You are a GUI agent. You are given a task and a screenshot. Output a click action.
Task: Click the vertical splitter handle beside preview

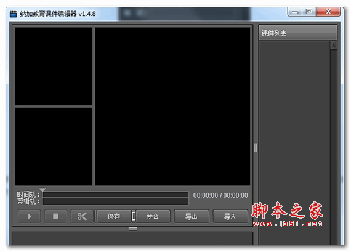click(256, 147)
